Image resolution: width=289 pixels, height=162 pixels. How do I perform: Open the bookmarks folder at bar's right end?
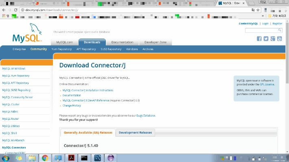coord(277,16)
